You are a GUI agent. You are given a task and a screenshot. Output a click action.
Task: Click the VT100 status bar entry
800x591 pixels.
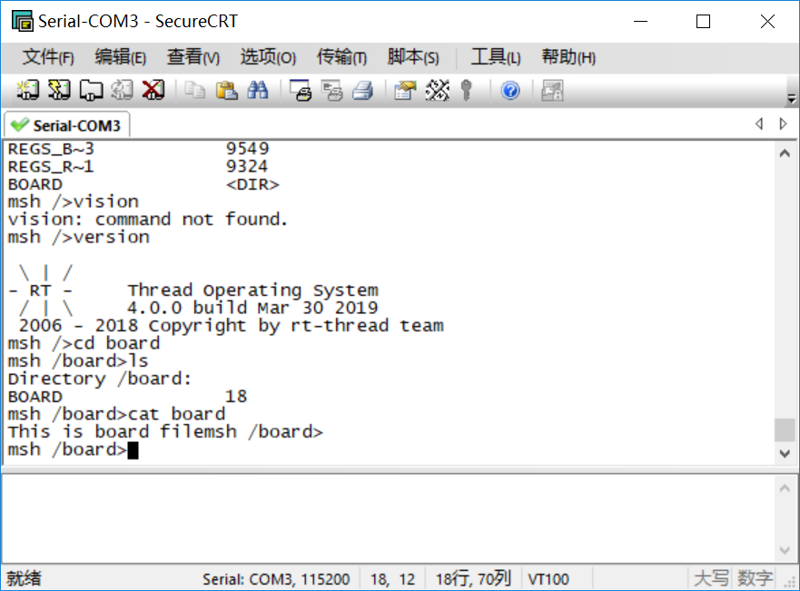pos(548,579)
